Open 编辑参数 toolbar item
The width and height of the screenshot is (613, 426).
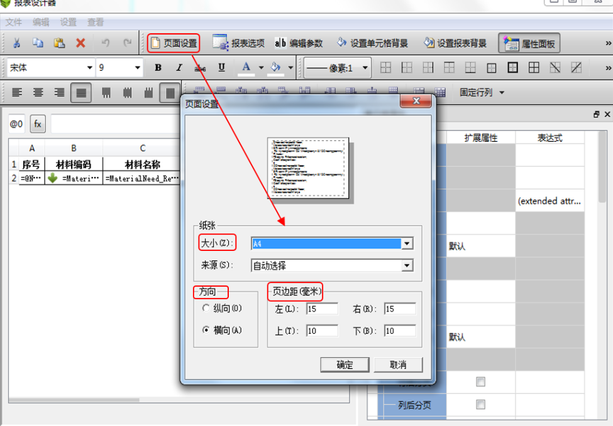click(299, 43)
